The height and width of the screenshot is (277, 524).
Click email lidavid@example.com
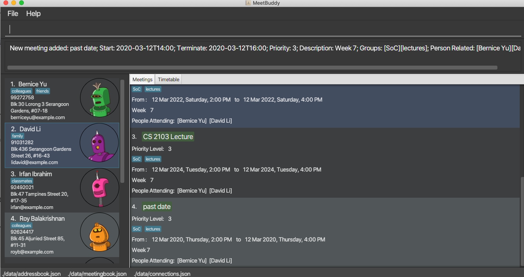coord(34,163)
